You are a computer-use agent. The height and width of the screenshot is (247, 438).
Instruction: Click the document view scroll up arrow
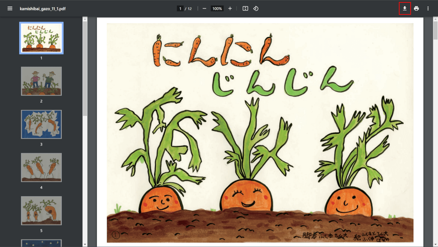pyautogui.click(x=435, y=19)
